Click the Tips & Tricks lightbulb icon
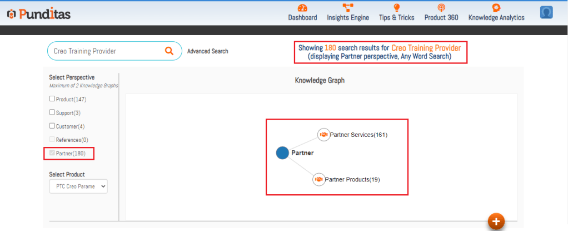This screenshot has height=231, width=568. pos(397,8)
